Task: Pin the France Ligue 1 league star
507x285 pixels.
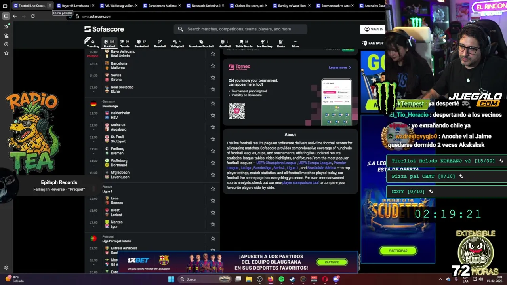Action: coord(213,189)
